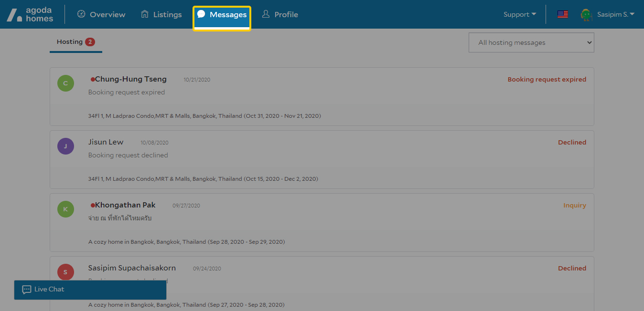This screenshot has width=644, height=311.
Task: Open the Overview dashboard tab
Action: click(101, 14)
